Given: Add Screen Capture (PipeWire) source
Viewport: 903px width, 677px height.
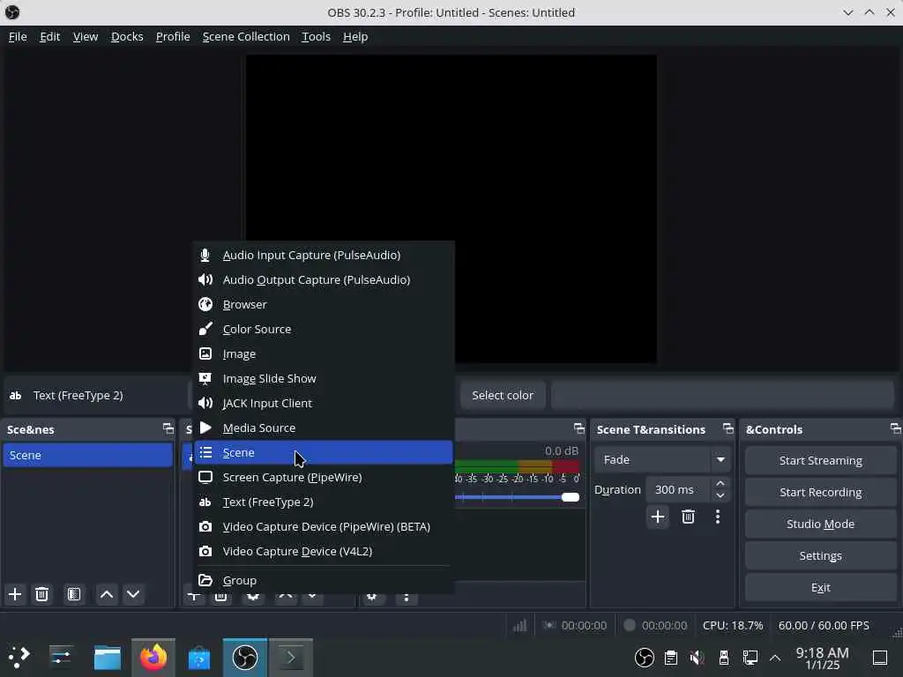Looking at the screenshot, I should [x=324, y=477].
